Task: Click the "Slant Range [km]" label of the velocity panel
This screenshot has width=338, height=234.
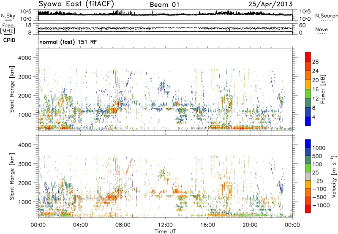Action: click(x=12, y=177)
